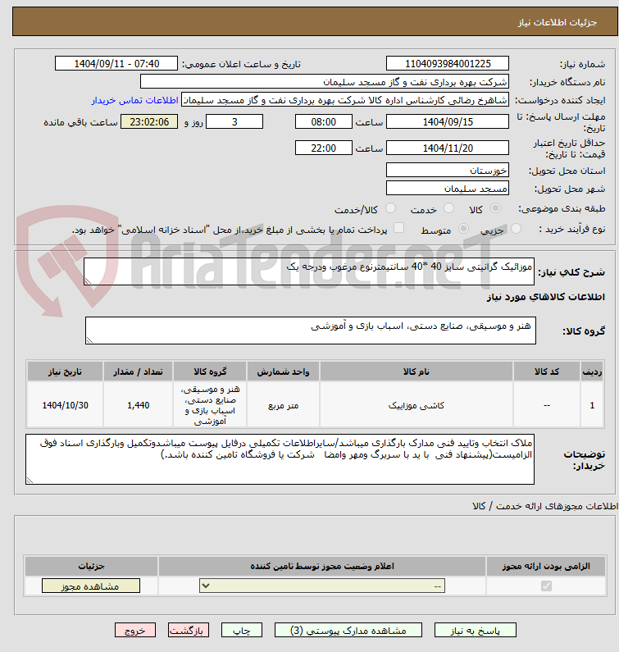This screenshot has height=652, width=619.
Task: Open 'مشاهده مدارک پیوستی (3)' attachments
Action: tap(348, 630)
